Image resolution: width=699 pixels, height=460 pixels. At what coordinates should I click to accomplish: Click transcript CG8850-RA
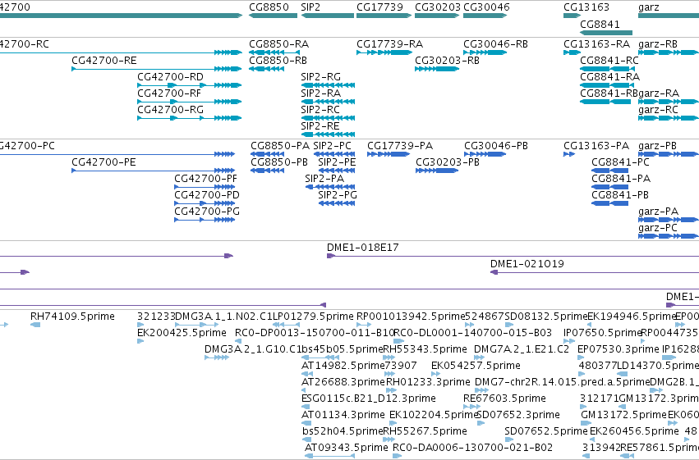[273, 52]
